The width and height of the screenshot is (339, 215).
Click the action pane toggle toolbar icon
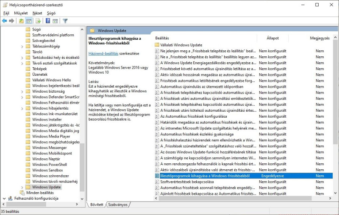point(56,21)
